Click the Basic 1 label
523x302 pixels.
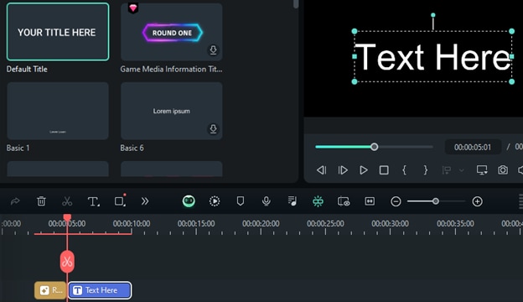click(18, 148)
